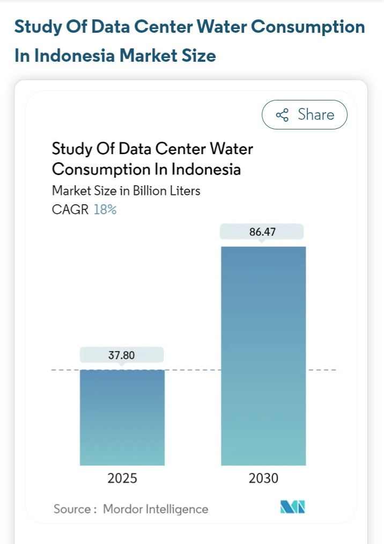
Task: Click the dashed line between the two bars
Action: (193, 370)
